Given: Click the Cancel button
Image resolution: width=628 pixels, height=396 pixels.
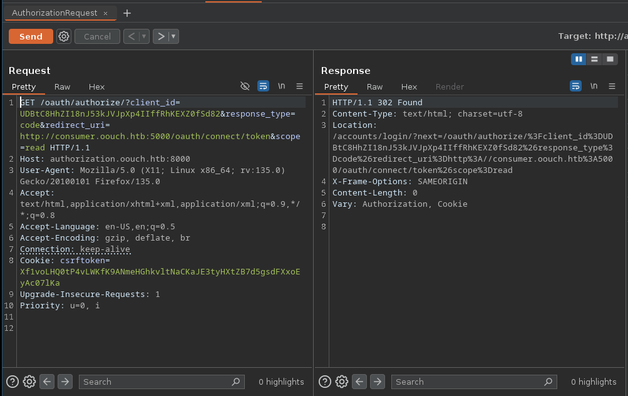Looking at the screenshot, I should 97,36.
